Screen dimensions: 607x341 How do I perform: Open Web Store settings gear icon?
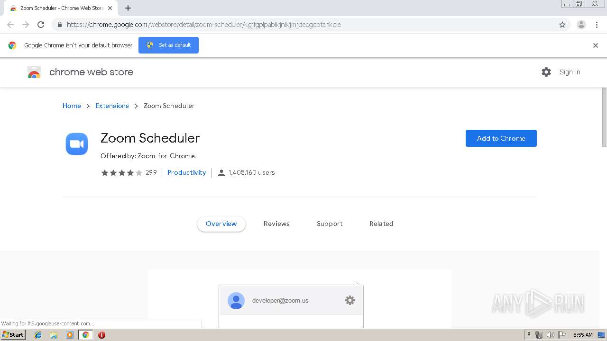tap(546, 72)
